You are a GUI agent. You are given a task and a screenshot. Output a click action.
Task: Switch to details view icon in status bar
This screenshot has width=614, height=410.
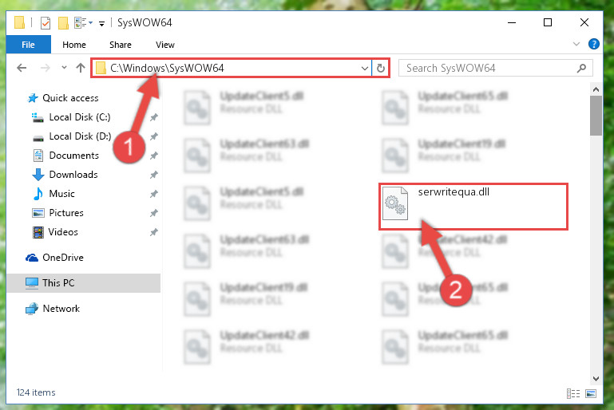point(573,393)
